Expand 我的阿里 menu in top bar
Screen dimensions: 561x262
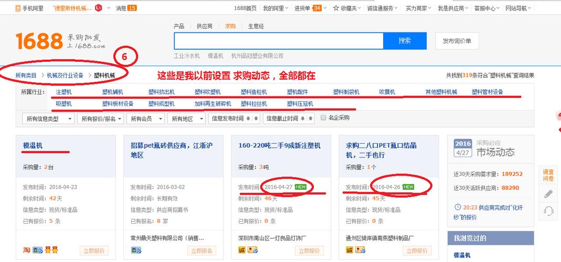pyautogui.click(x=276, y=8)
